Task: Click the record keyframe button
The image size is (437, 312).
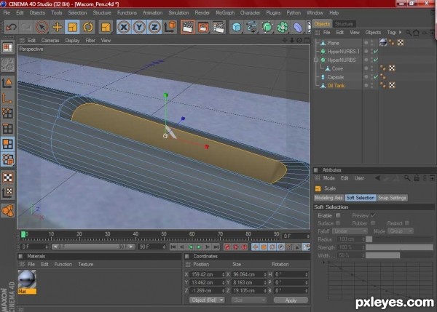Action: 227,247
